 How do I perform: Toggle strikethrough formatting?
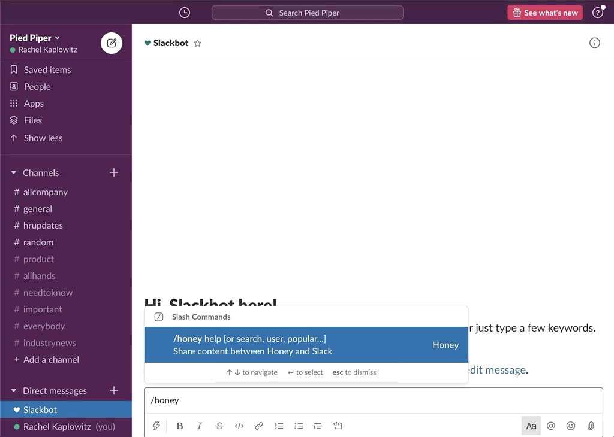219,426
